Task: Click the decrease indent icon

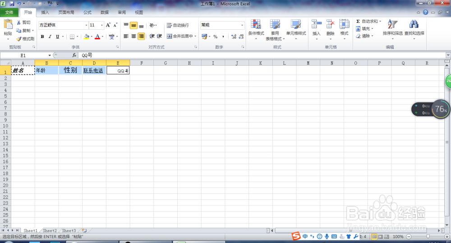Action: (152, 36)
